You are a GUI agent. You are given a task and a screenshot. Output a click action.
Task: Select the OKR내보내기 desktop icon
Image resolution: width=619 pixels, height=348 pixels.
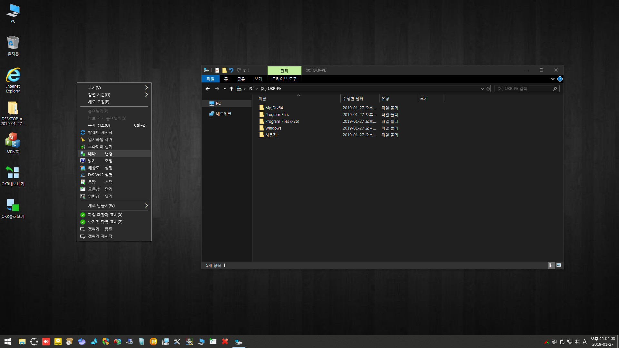point(13,176)
